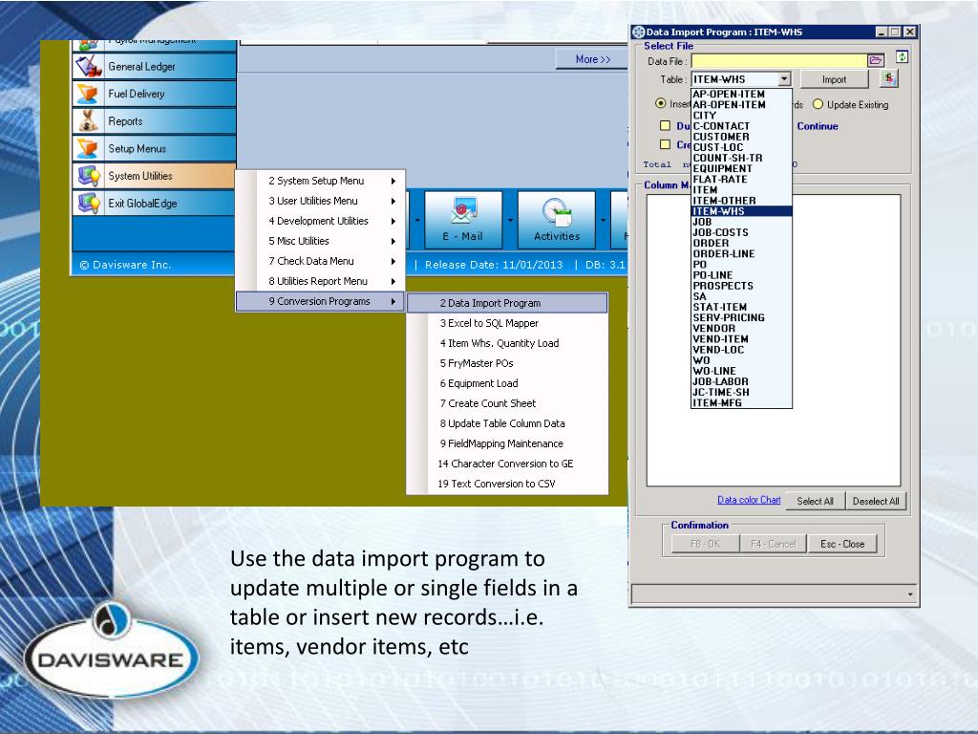Select the Insert records radio button
The image size is (978, 734).
point(661,103)
